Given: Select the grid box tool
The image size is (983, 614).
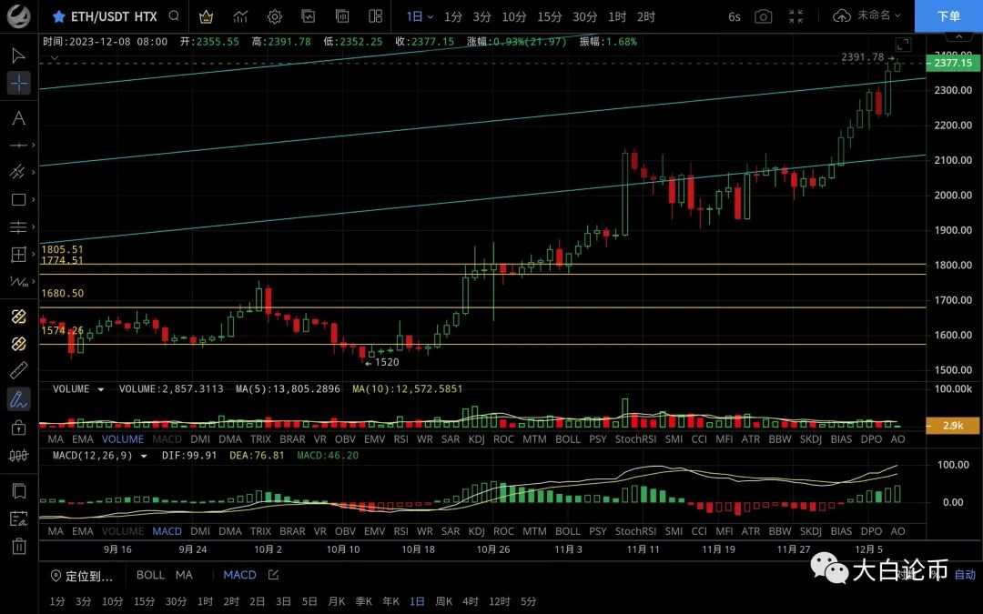Looking at the screenshot, I should pyautogui.click(x=19, y=255).
